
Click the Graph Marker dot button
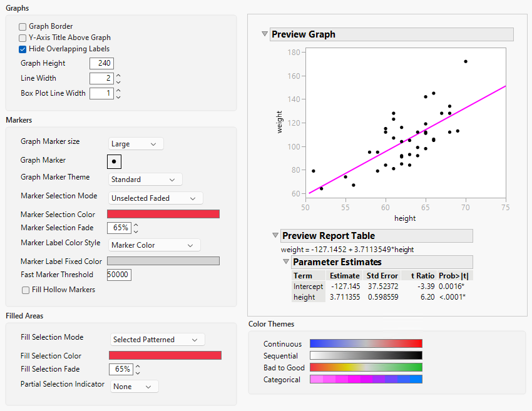(113, 161)
